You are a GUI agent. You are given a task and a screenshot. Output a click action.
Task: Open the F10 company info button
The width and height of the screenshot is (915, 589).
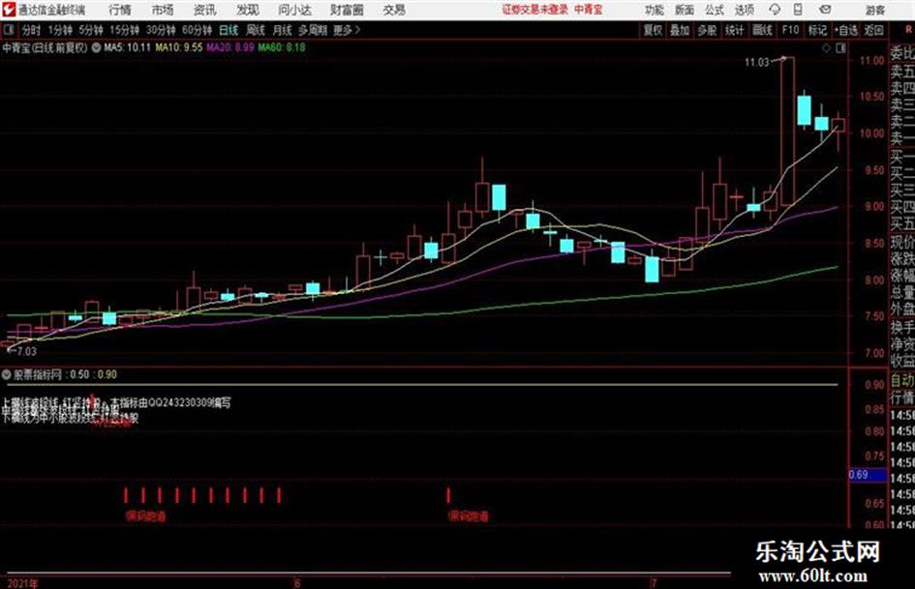click(790, 30)
